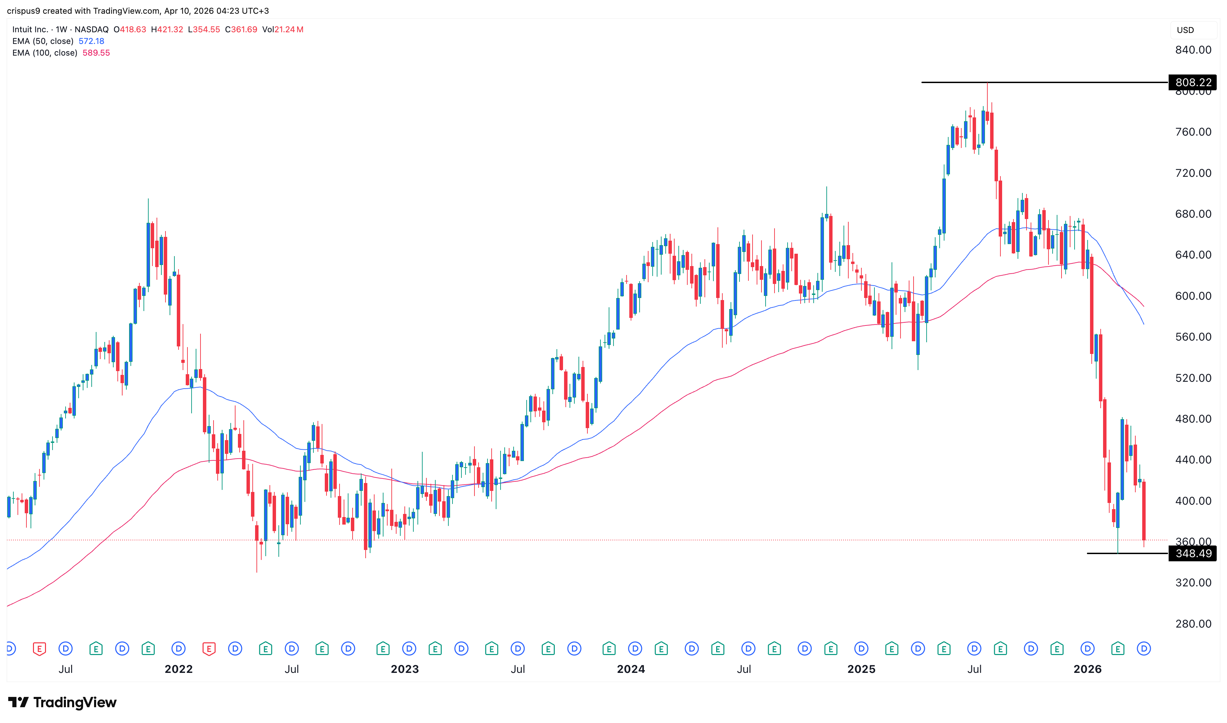Click the TradingView logo at bottom left
The height and width of the screenshot is (723, 1227).
click(x=62, y=702)
